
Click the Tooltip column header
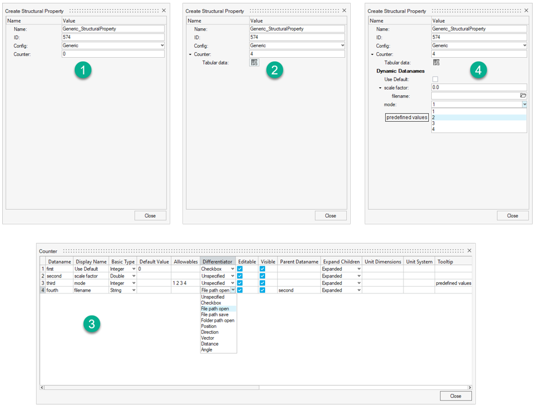(445, 262)
